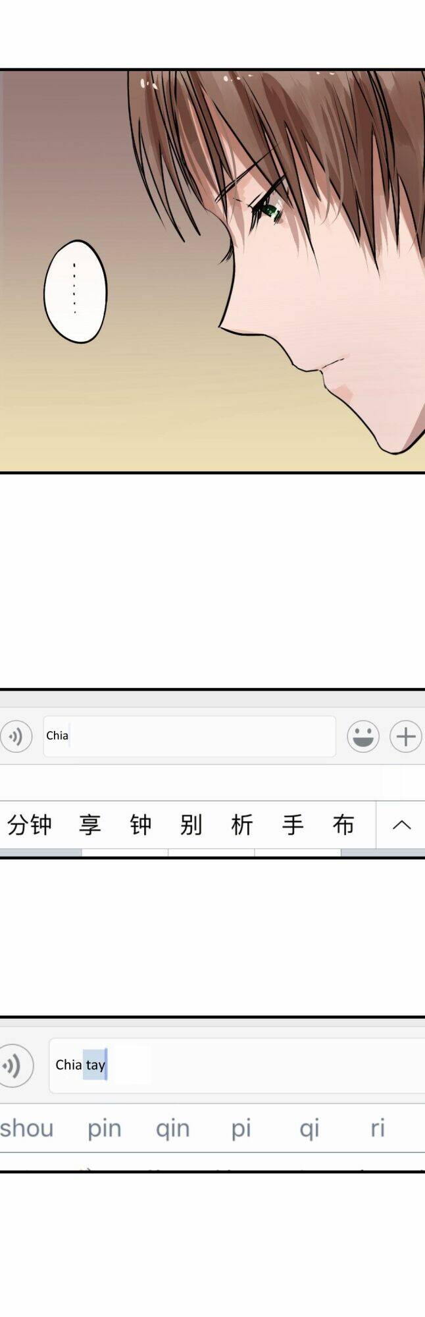Click the message field containing Chia
425x1317 pixels.
pyautogui.click(x=189, y=736)
